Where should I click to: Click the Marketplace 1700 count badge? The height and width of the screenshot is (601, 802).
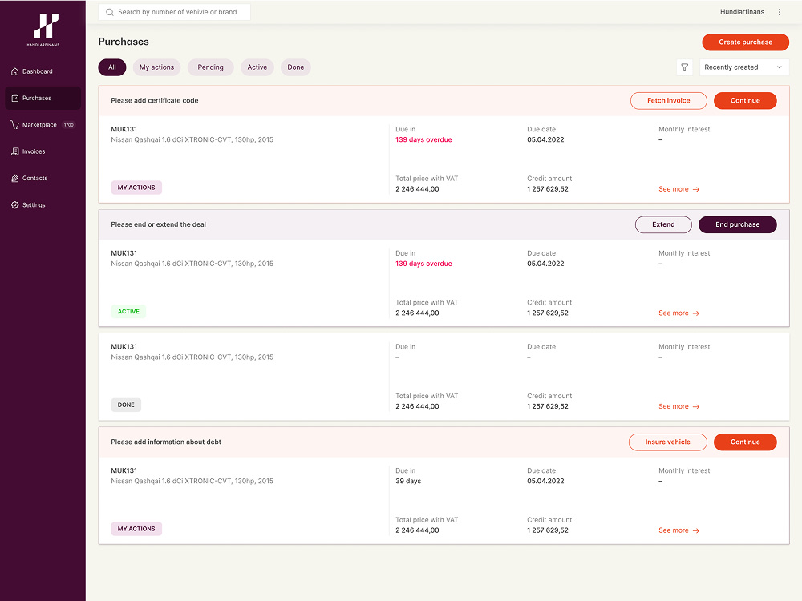click(68, 125)
